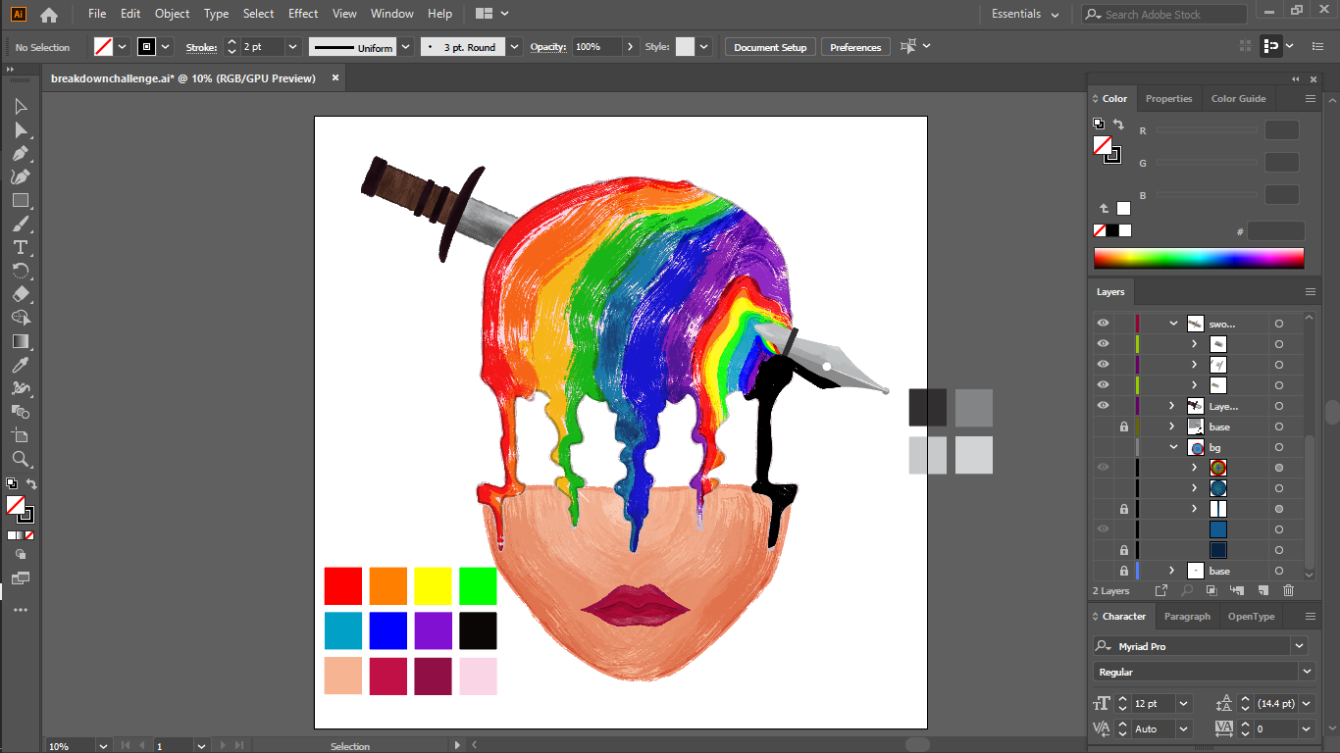
Task: Click Make/Release Clipping Mask icon
Action: click(x=1211, y=590)
